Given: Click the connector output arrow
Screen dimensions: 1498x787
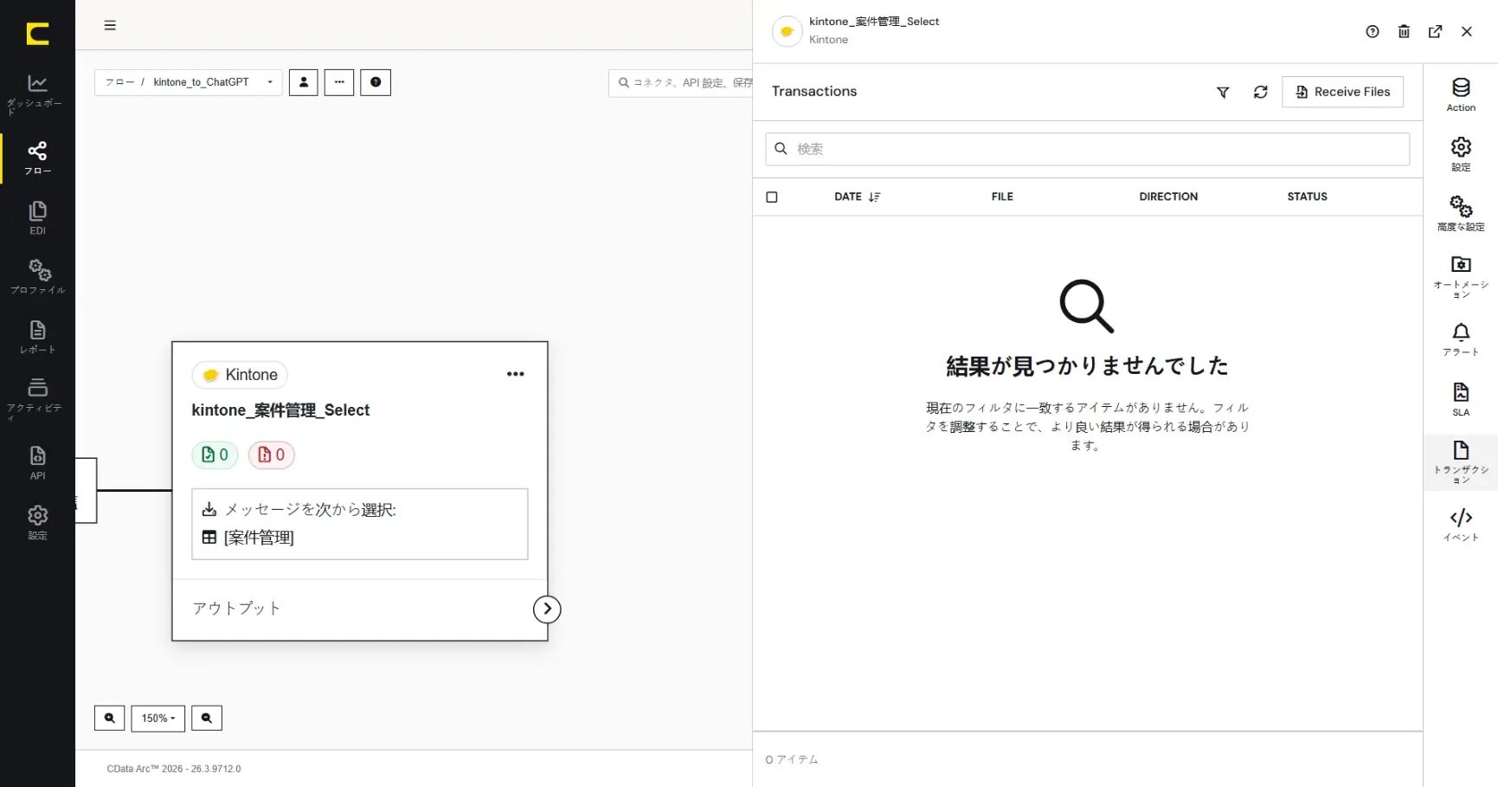Looking at the screenshot, I should (x=547, y=609).
